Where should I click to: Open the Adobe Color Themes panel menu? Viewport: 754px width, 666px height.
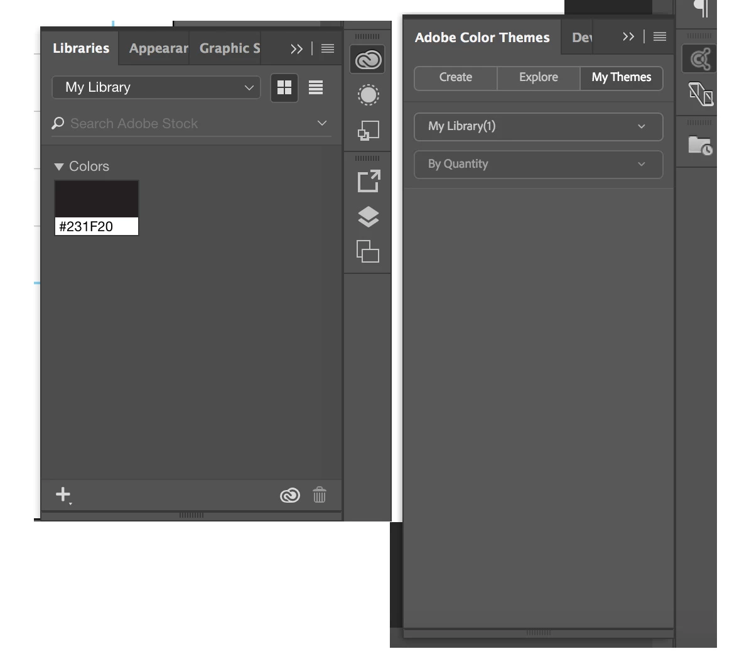click(660, 36)
